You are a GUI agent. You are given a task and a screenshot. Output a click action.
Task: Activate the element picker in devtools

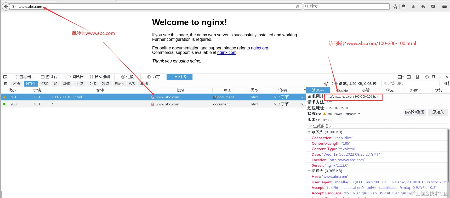[5, 77]
